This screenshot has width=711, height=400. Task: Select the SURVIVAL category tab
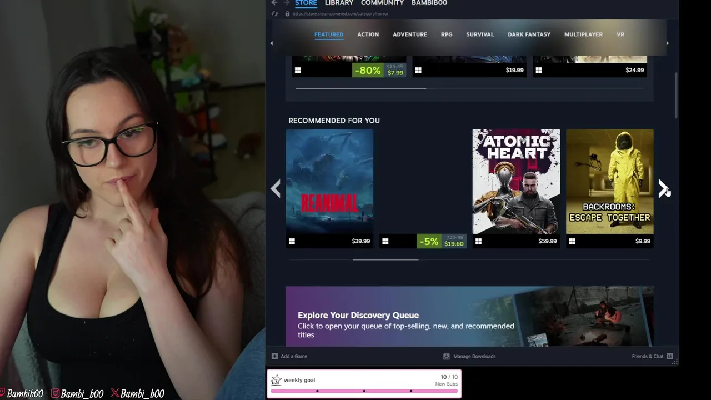click(x=480, y=34)
